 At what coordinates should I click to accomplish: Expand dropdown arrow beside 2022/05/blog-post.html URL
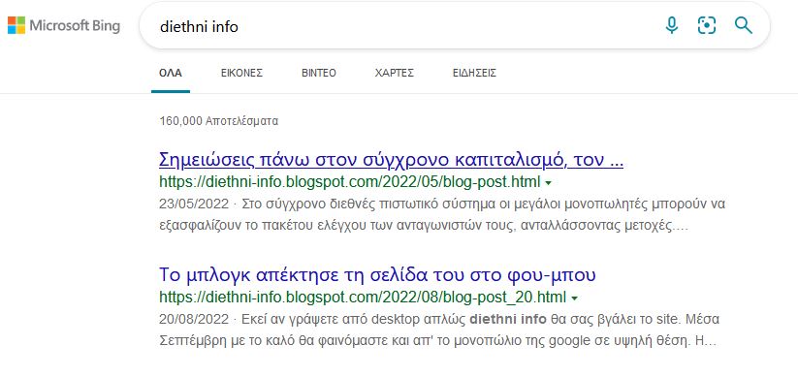(548, 182)
